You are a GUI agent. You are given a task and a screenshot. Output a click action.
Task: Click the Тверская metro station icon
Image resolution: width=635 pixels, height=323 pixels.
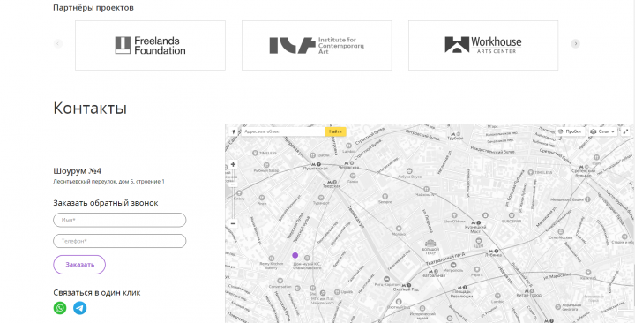(x=332, y=183)
